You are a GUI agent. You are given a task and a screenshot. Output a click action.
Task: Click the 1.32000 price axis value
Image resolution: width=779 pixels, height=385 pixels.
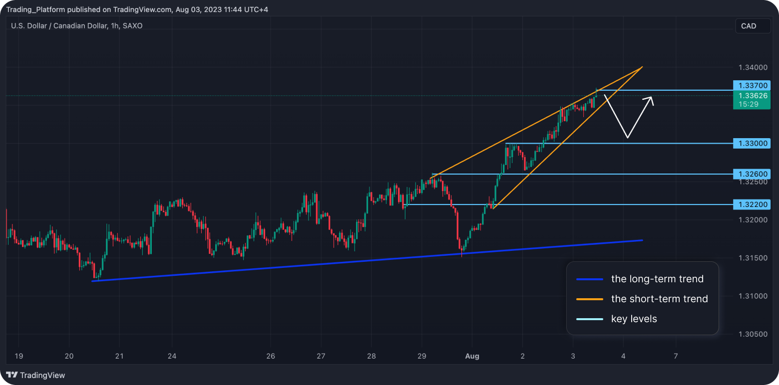[x=753, y=220]
